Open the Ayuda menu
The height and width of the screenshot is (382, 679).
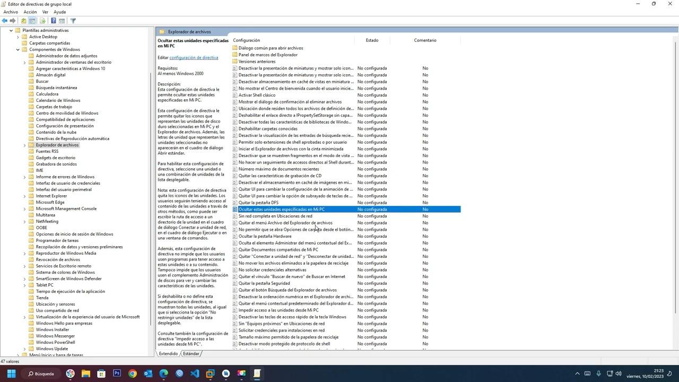tap(59, 12)
